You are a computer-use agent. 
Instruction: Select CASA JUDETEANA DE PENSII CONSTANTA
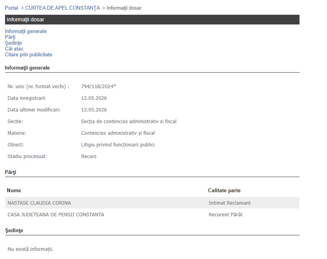[x=56, y=214]
